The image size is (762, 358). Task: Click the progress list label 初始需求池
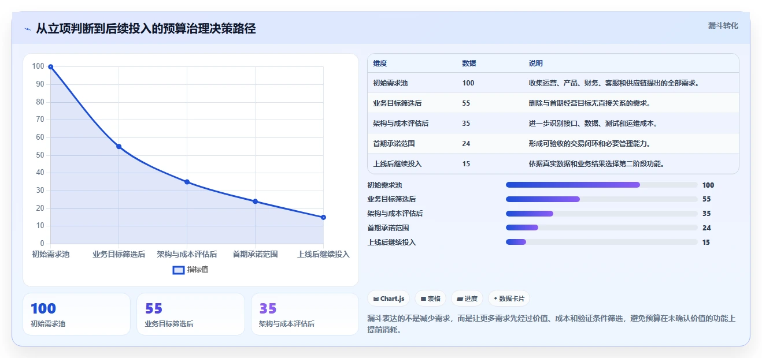pos(384,185)
